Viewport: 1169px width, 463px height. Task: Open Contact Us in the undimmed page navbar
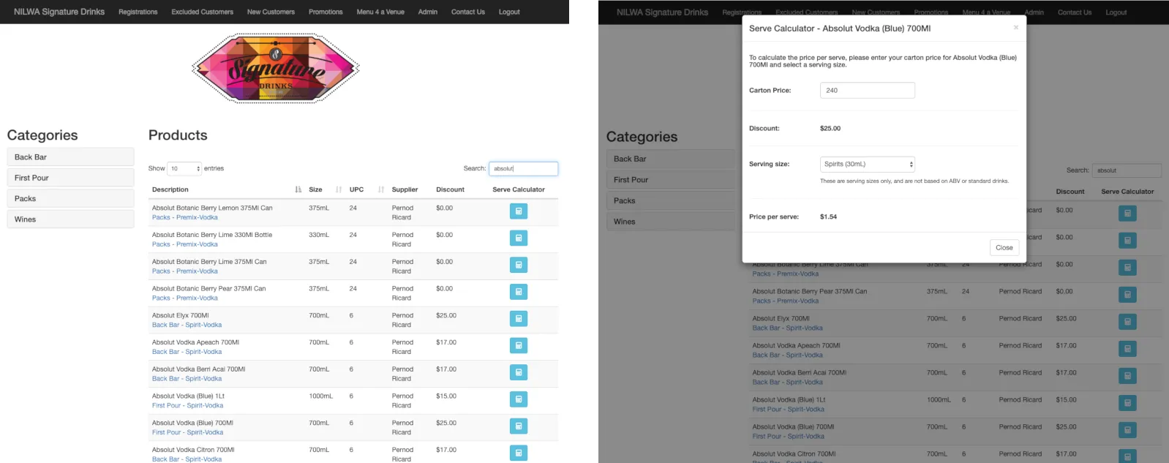tap(468, 12)
